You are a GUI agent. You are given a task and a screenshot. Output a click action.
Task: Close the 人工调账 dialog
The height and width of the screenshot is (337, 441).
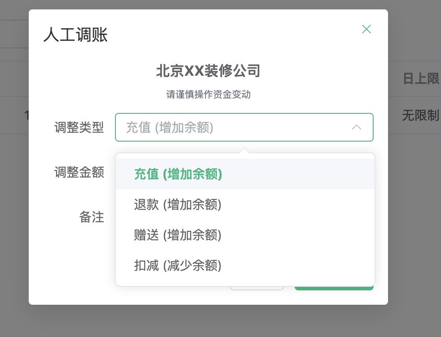pos(366,30)
